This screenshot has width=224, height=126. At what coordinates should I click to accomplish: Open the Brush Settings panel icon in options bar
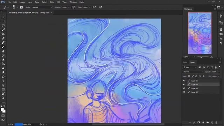21,7
